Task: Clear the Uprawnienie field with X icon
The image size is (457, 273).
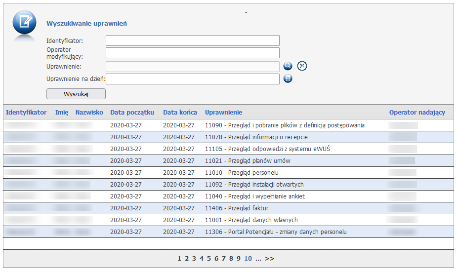Action: tap(302, 66)
